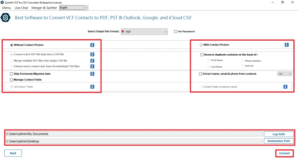Select All Contact Fields radio button
This screenshot has width=298, height=159.
[12, 87]
